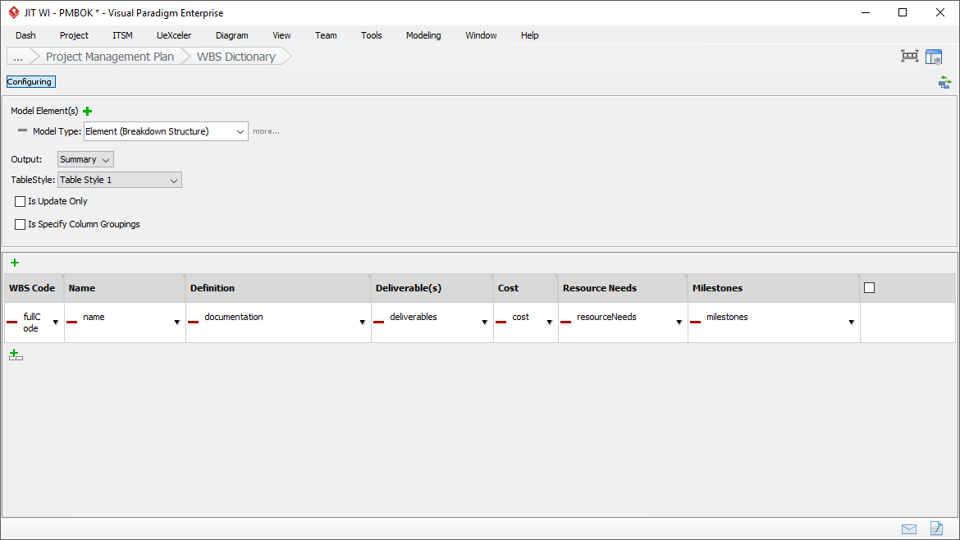Open the Diagram menu
Image resolution: width=960 pixels, height=540 pixels.
point(232,35)
